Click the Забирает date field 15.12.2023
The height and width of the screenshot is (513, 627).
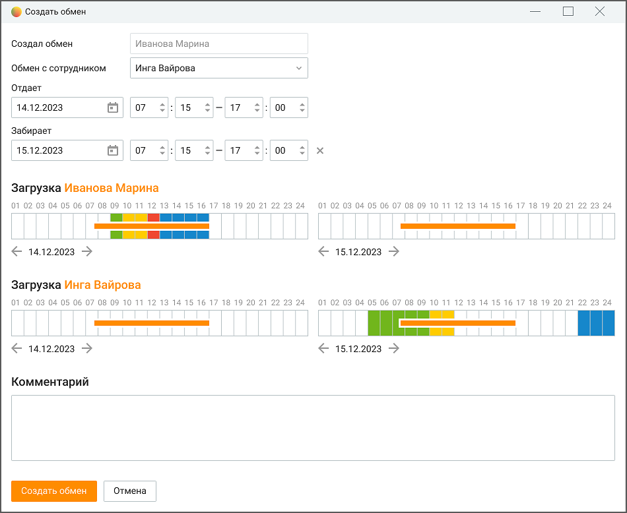(67, 150)
